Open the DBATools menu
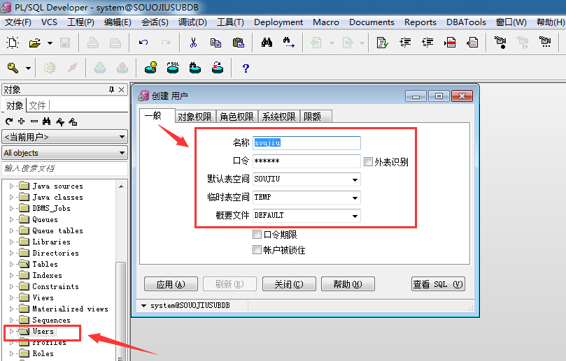Image resolution: width=566 pixels, height=361 pixels. [x=466, y=22]
